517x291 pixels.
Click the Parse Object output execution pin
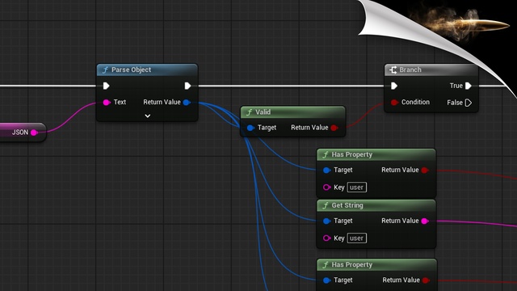(187, 86)
